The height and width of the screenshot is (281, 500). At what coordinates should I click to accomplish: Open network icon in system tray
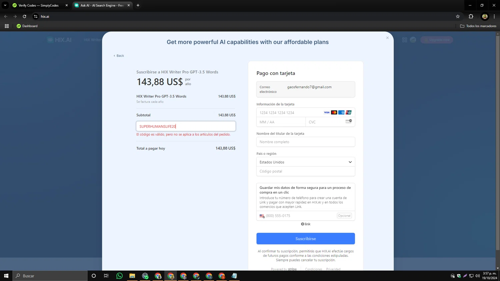tap(471, 276)
